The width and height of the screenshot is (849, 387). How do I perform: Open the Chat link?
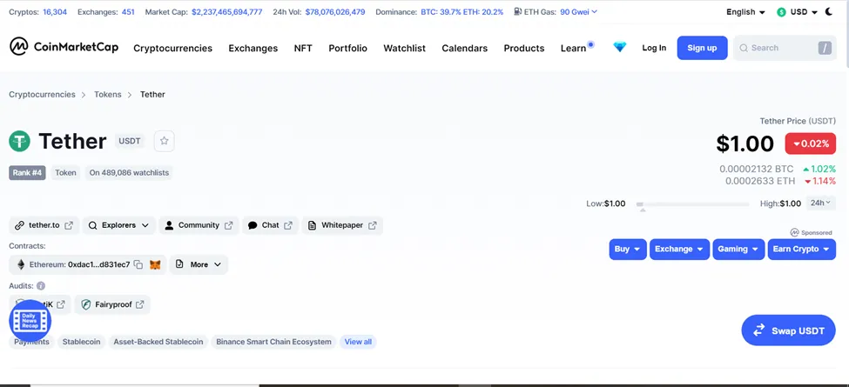(270, 225)
